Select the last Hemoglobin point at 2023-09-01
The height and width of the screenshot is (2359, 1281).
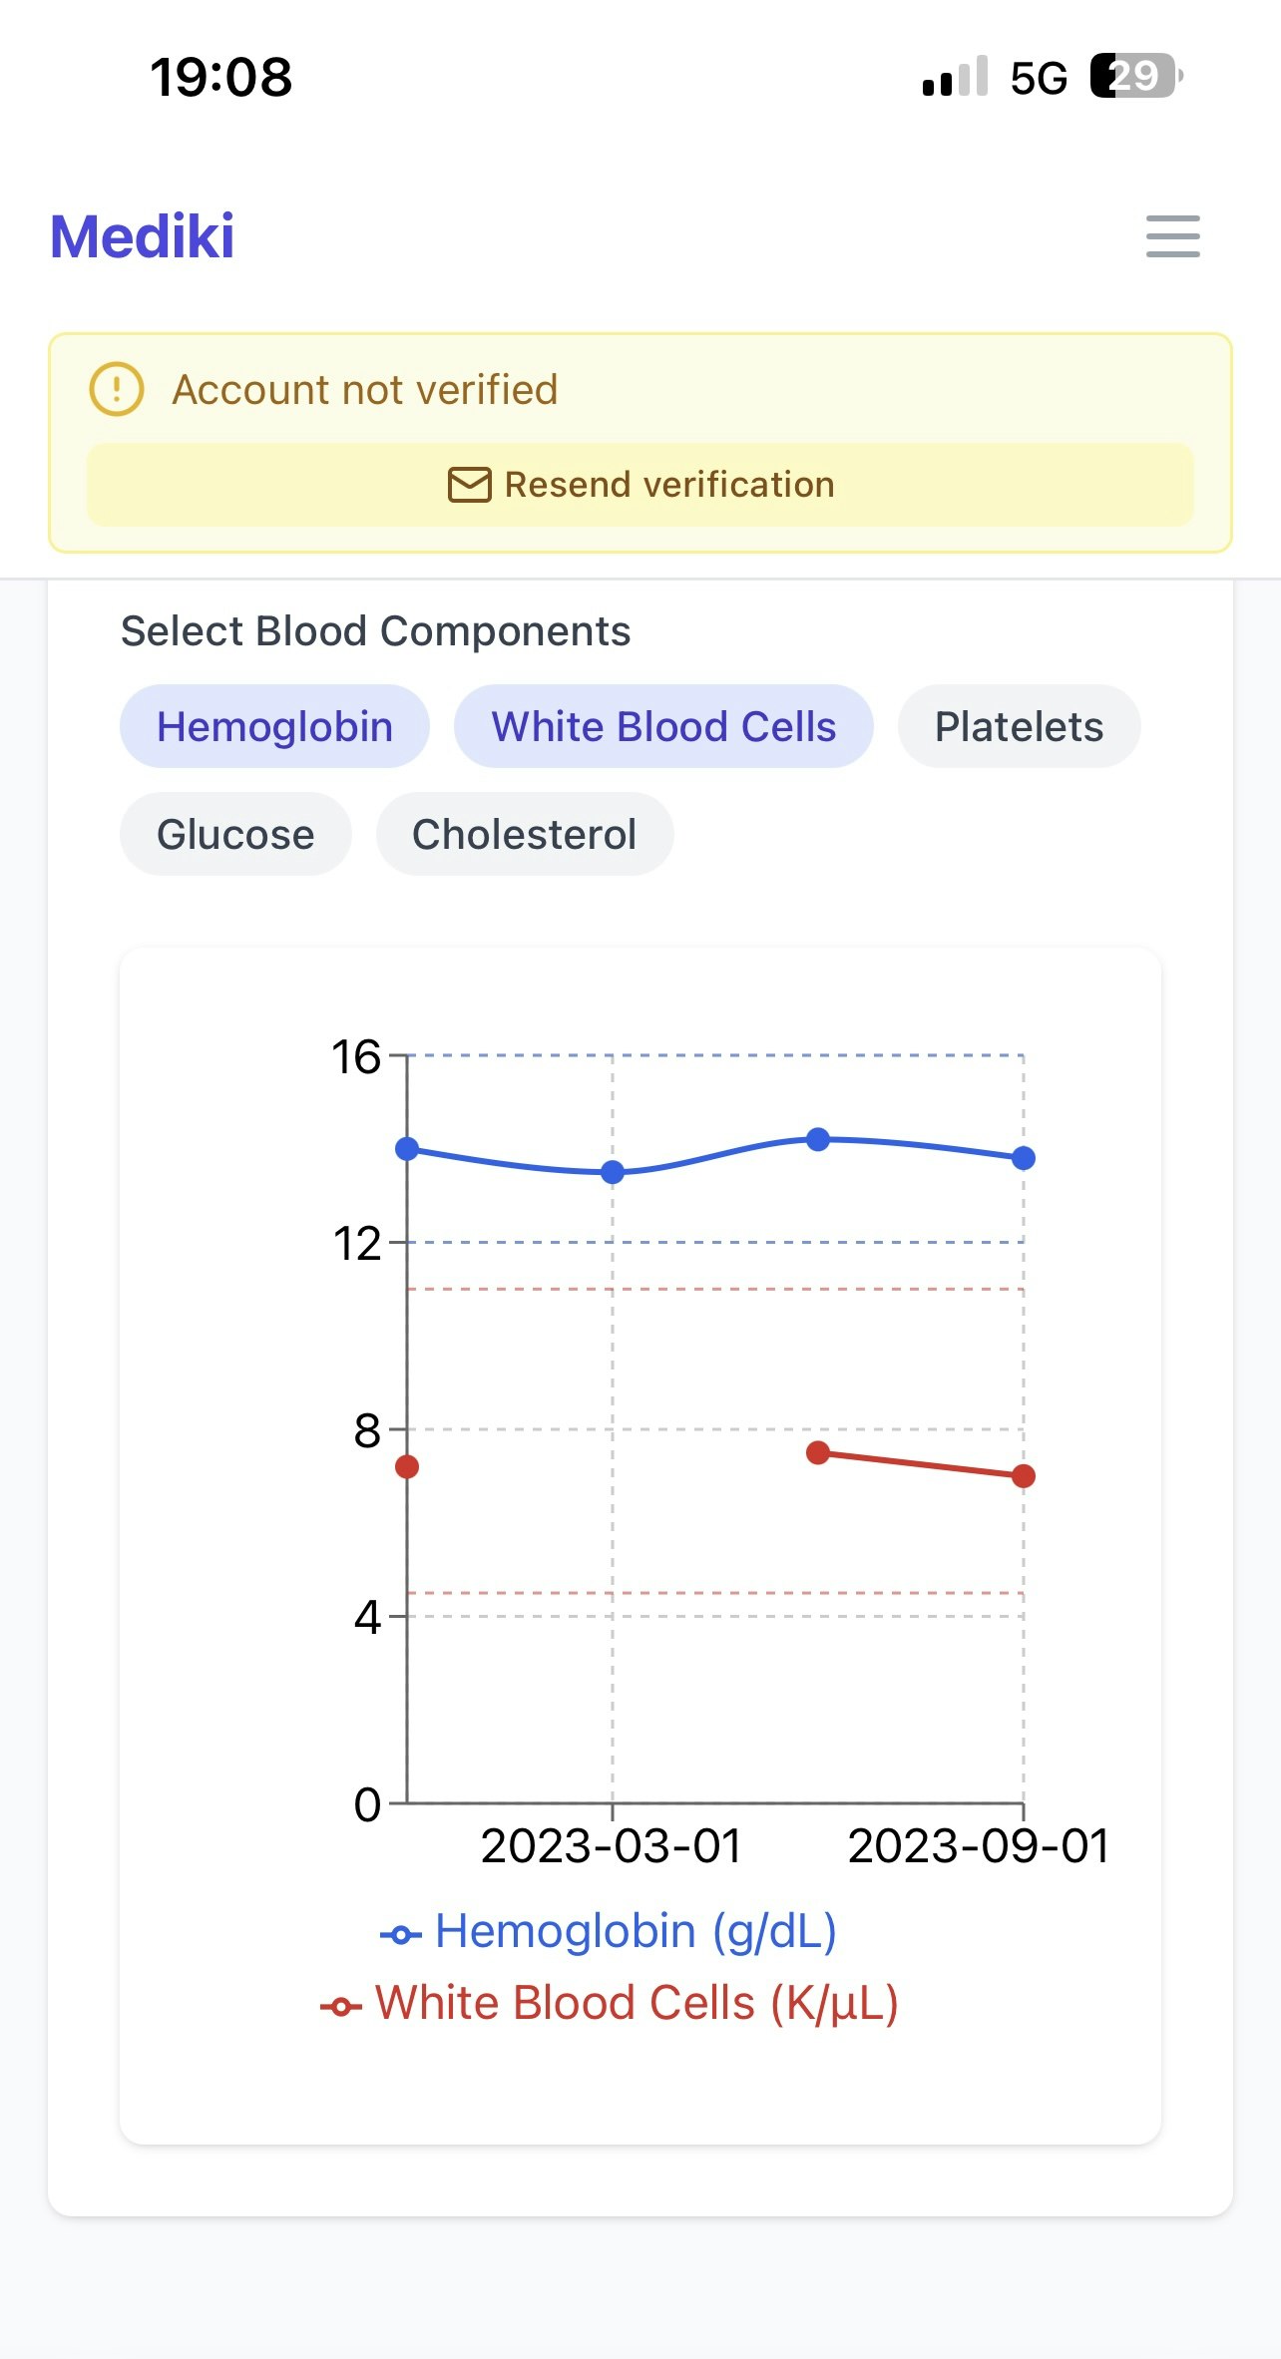(x=1023, y=1158)
